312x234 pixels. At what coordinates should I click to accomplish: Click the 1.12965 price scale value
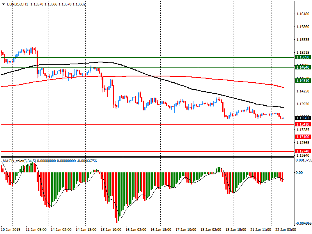(303, 143)
